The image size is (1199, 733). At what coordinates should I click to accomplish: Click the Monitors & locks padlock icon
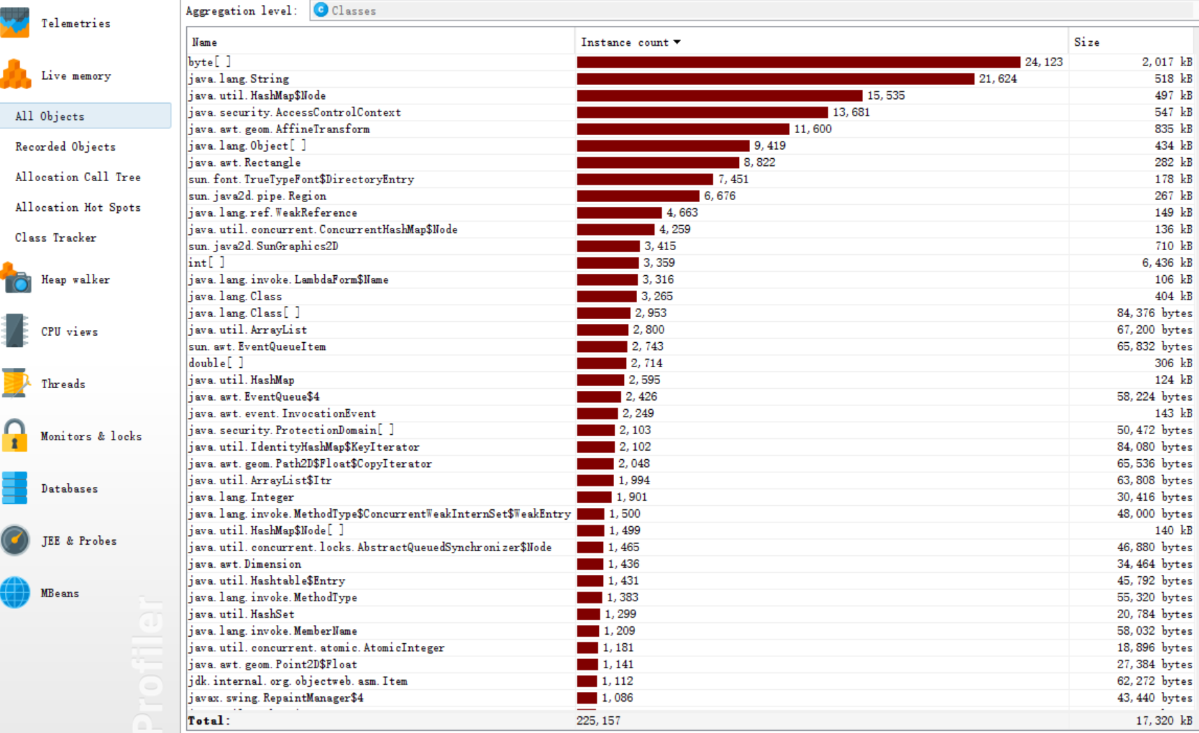[x=15, y=435]
